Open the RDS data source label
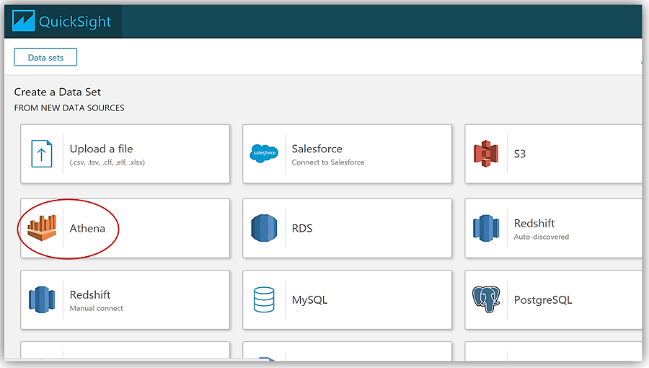The width and height of the screenshot is (649, 368). 301,228
